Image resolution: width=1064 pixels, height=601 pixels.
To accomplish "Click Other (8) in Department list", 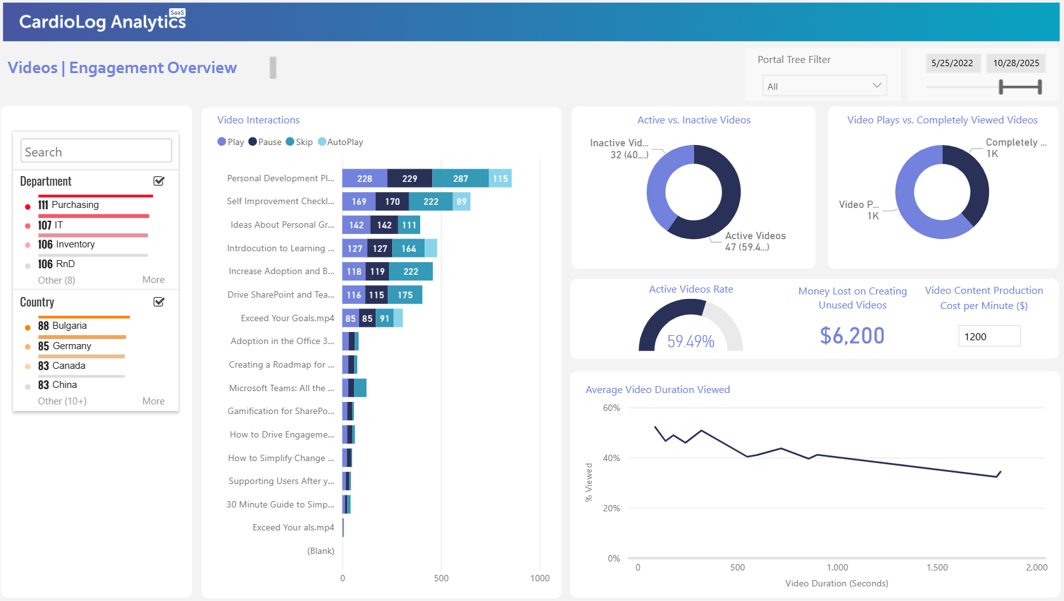I will point(57,280).
